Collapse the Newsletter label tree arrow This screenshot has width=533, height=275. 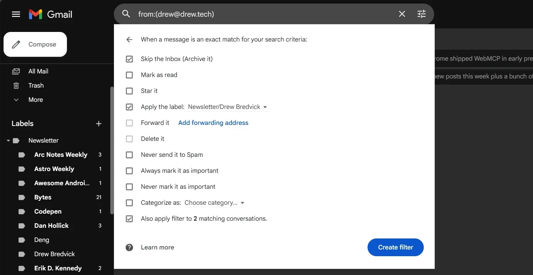tap(8, 141)
